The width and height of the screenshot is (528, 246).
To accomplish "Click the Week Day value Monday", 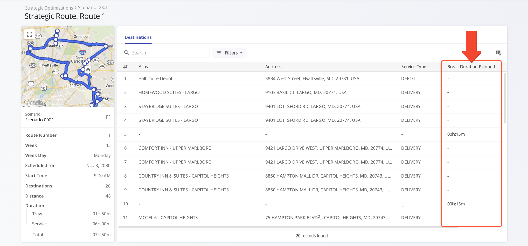I will pos(102,155).
